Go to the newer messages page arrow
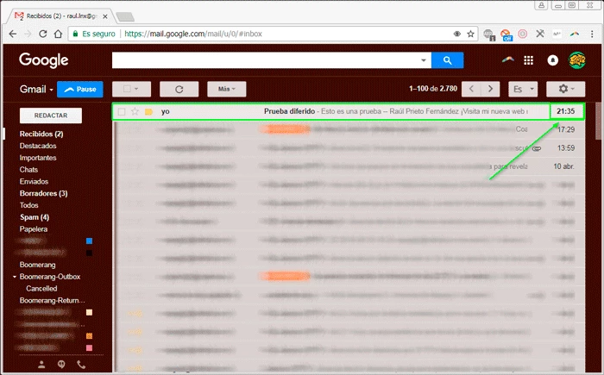Screen dimensions: 604x375 tap(471, 89)
